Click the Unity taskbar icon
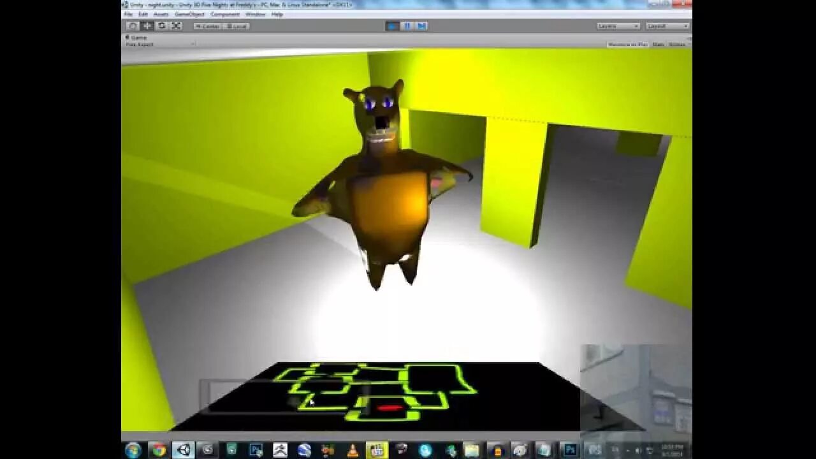 (x=184, y=450)
